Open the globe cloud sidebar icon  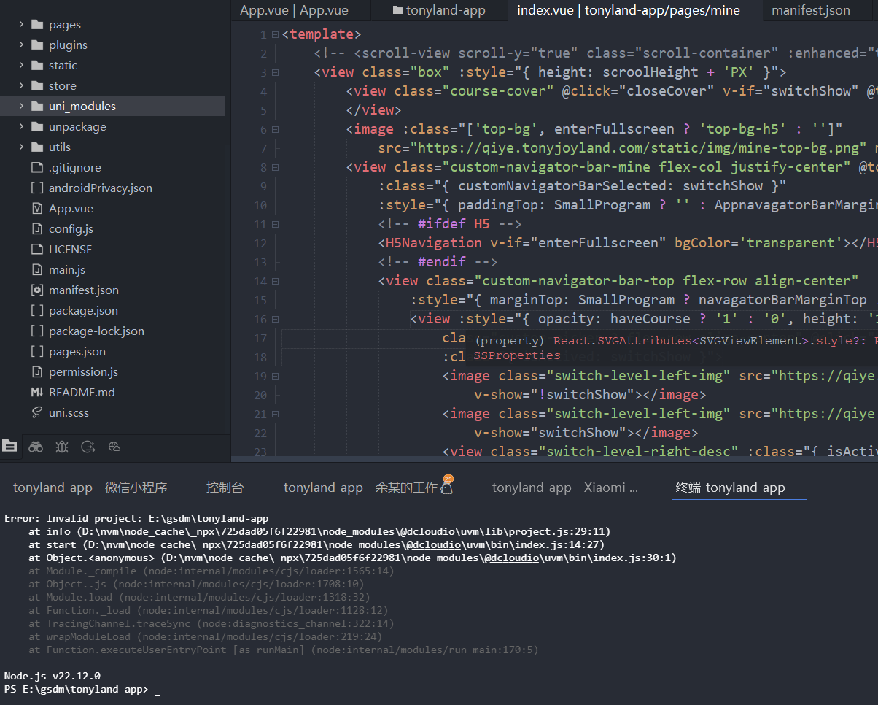click(x=114, y=447)
